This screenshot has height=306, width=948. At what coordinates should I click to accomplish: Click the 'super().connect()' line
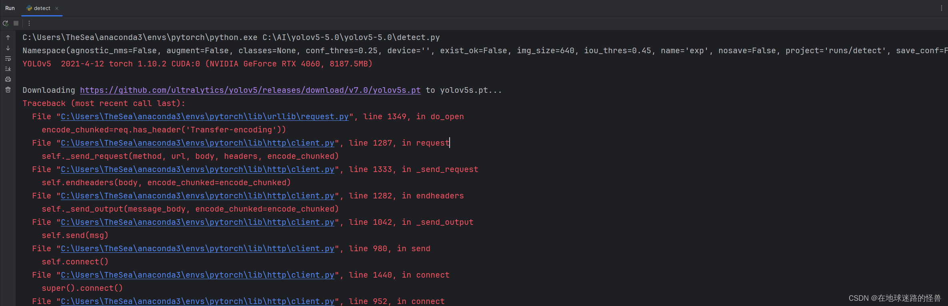[x=82, y=288]
